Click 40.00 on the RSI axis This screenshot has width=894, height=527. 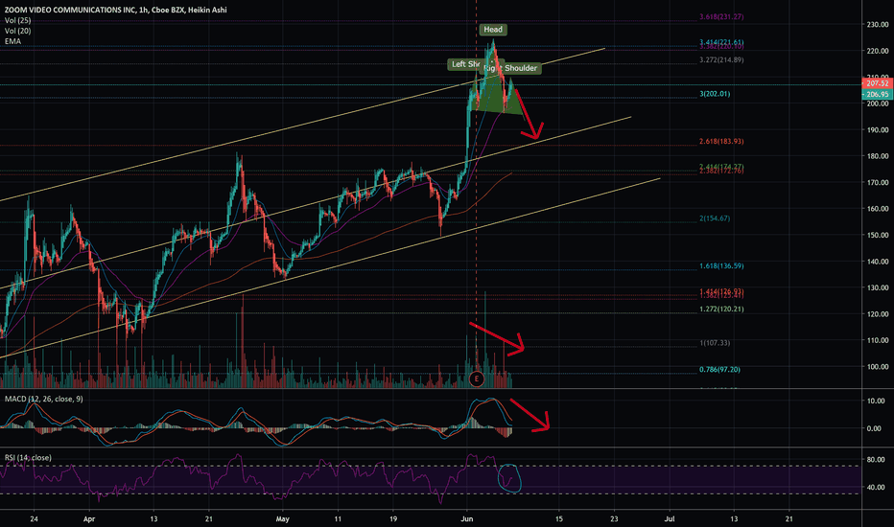click(x=876, y=487)
